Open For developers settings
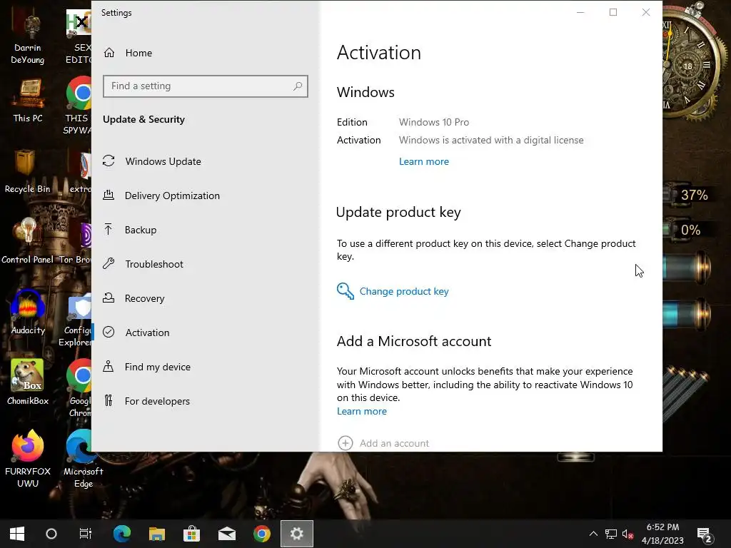Viewport: 731px width, 548px height. click(x=157, y=401)
